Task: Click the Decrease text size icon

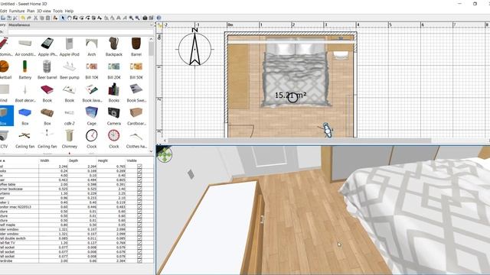Action: pyautogui.click(x=112, y=18)
